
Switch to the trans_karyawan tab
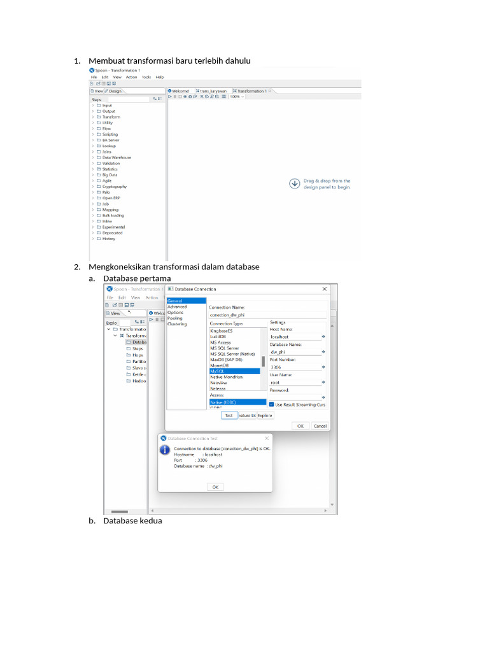click(x=211, y=91)
